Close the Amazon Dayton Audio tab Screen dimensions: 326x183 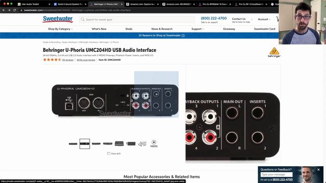coord(158,4)
